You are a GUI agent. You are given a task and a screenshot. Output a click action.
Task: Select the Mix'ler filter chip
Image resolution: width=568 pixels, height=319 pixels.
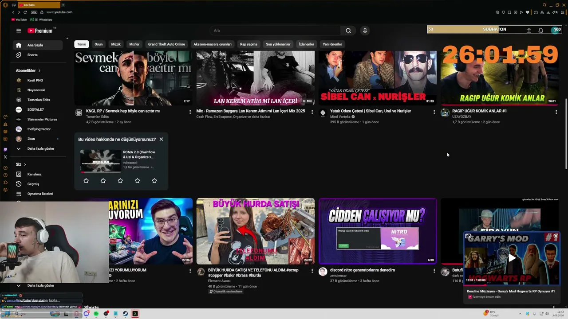(134, 44)
